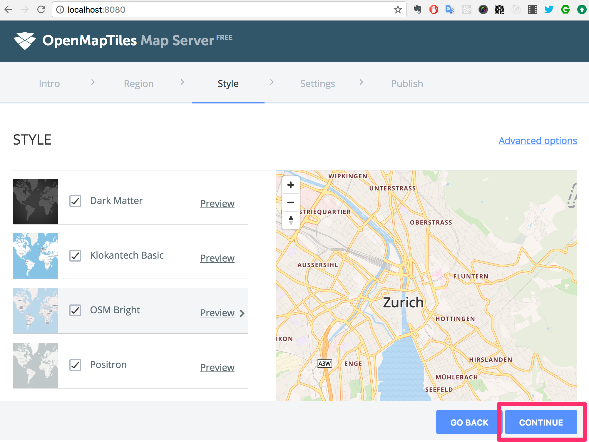Click the OSM Bright style name
Viewport: 589px width, 442px height.
tap(115, 310)
